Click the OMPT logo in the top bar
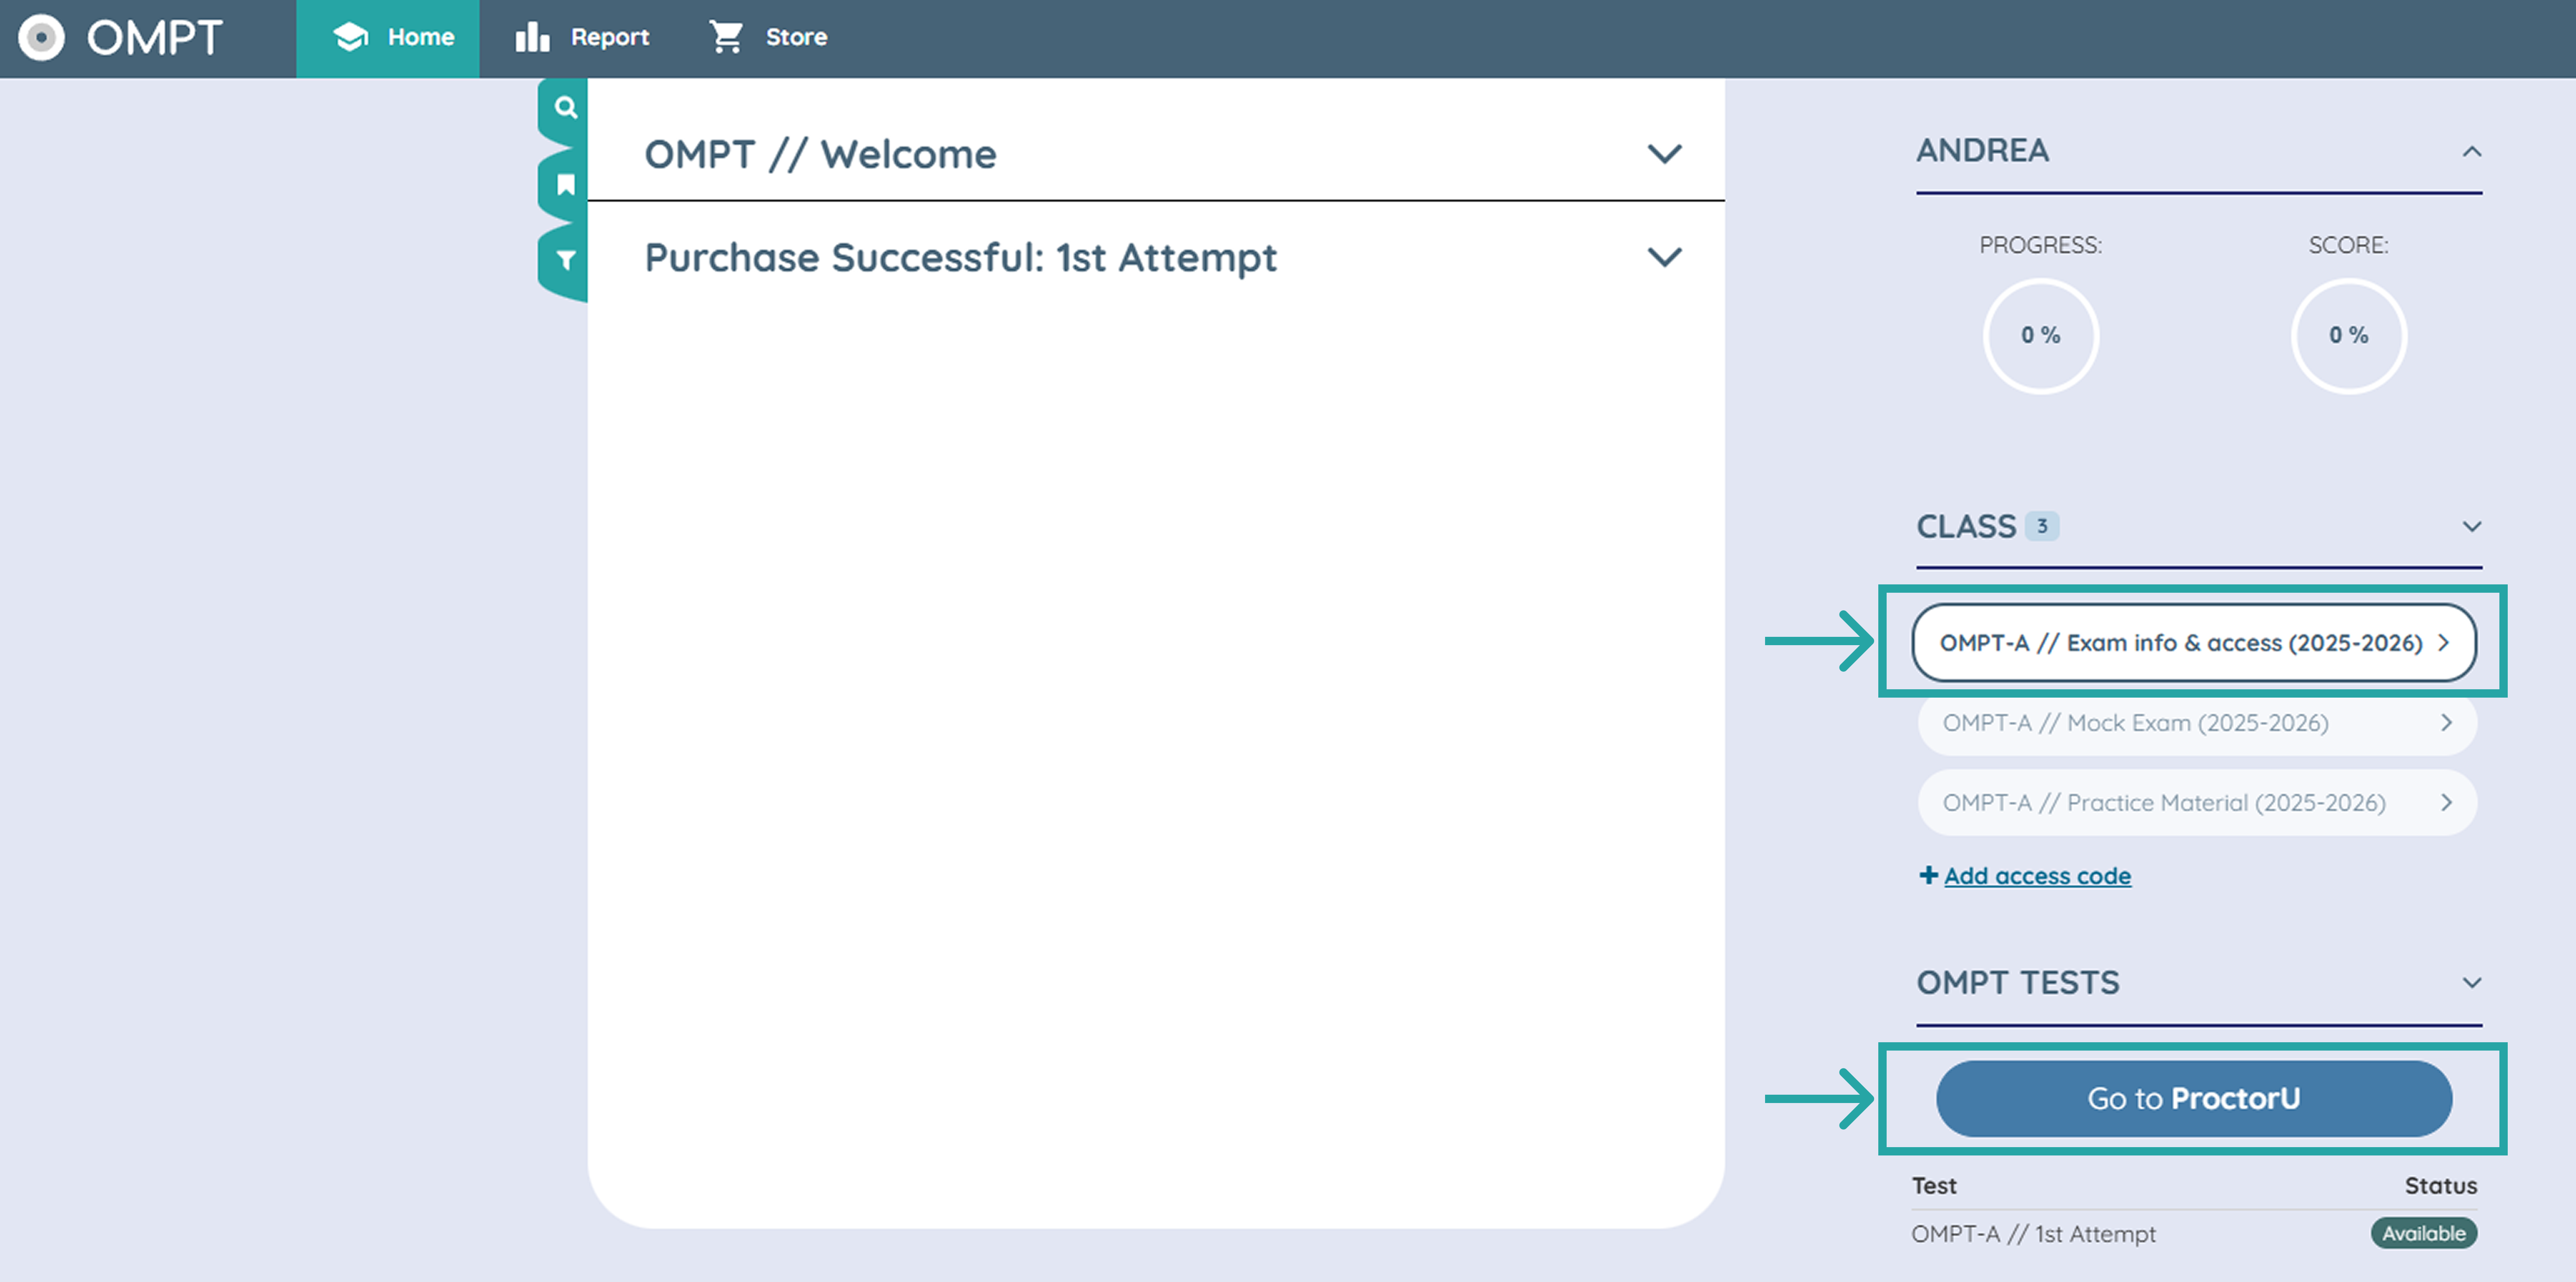Screen dimensions: 2576x1282 (125, 38)
